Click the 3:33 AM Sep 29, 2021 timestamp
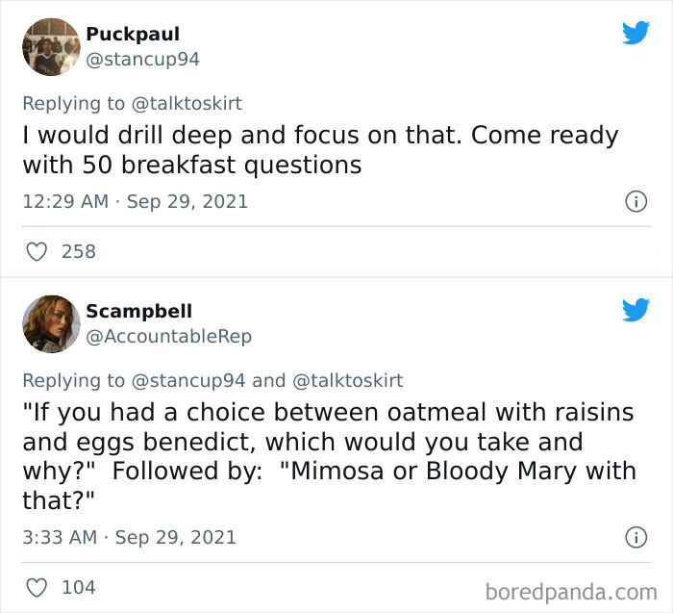673x613 pixels. pos(129,537)
